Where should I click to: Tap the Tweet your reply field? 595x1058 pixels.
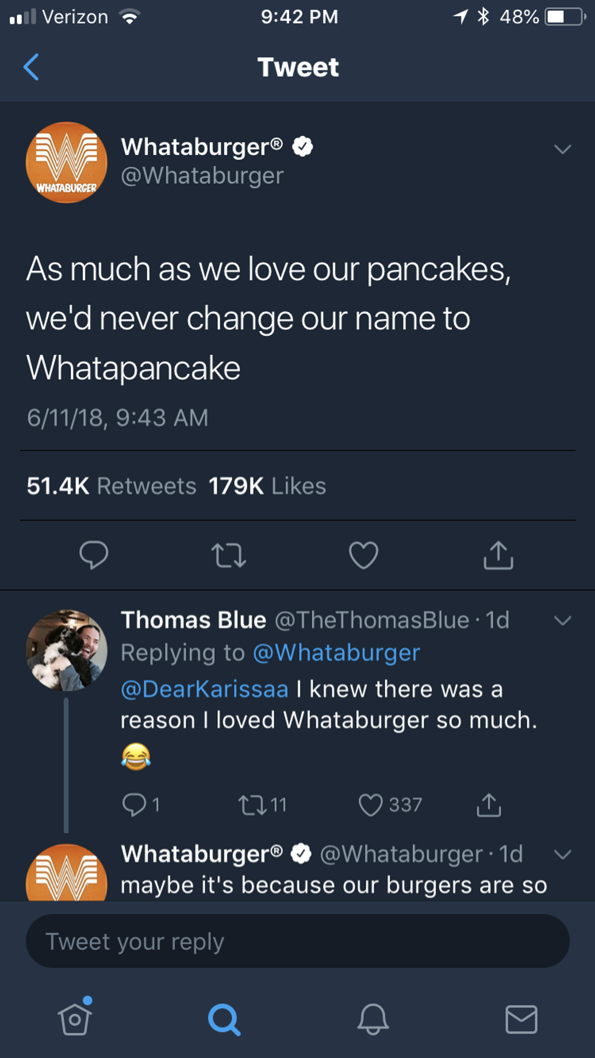coord(297,941)
